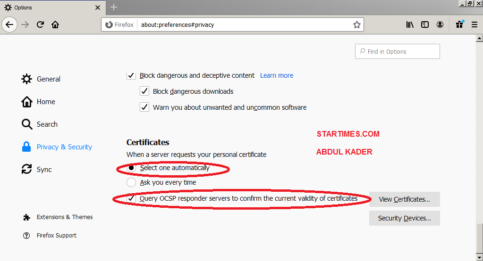Reload the current page

click(x=41, y=24)
